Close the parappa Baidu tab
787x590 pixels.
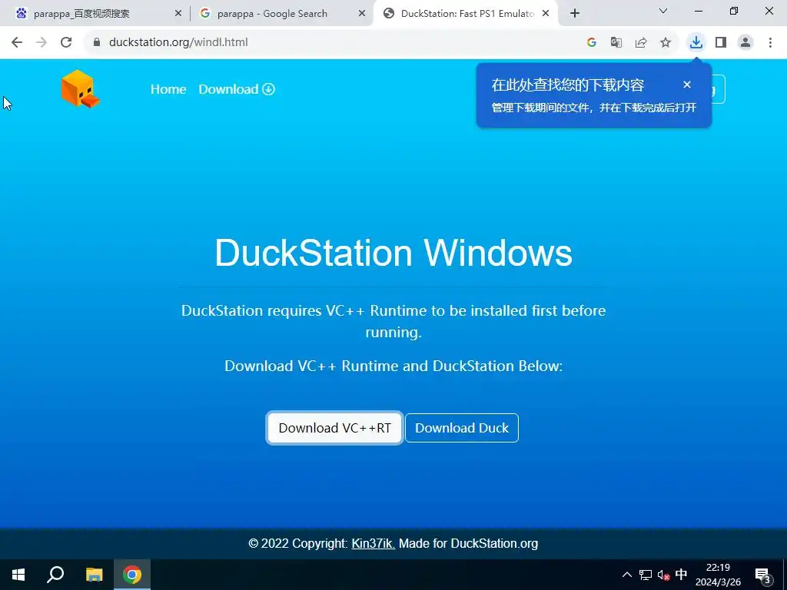coord(178,14)
